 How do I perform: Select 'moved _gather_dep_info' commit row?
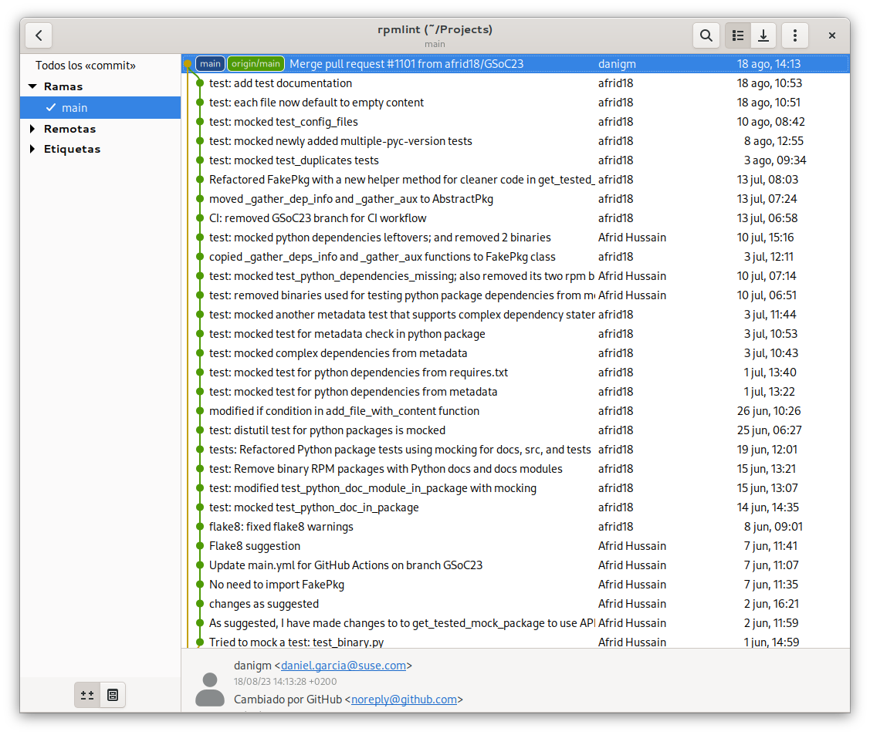click(516, 199)
